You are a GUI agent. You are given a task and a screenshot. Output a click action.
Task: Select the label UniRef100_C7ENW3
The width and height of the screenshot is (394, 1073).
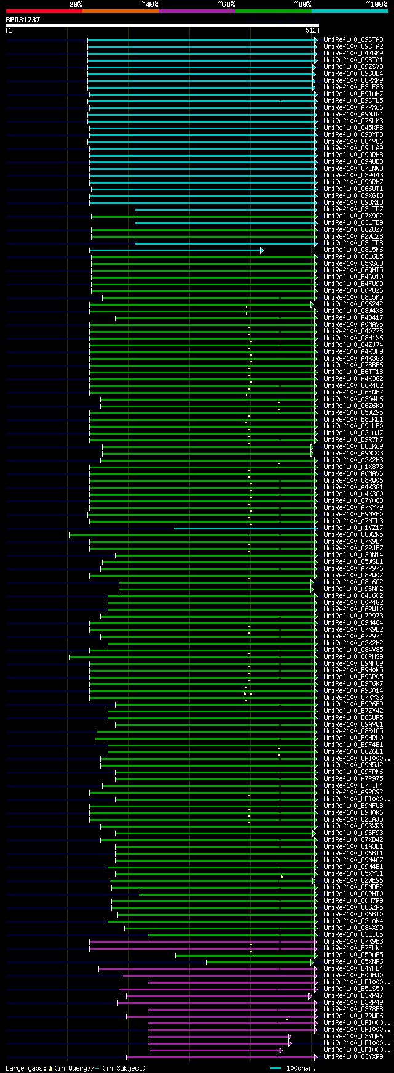353,169
